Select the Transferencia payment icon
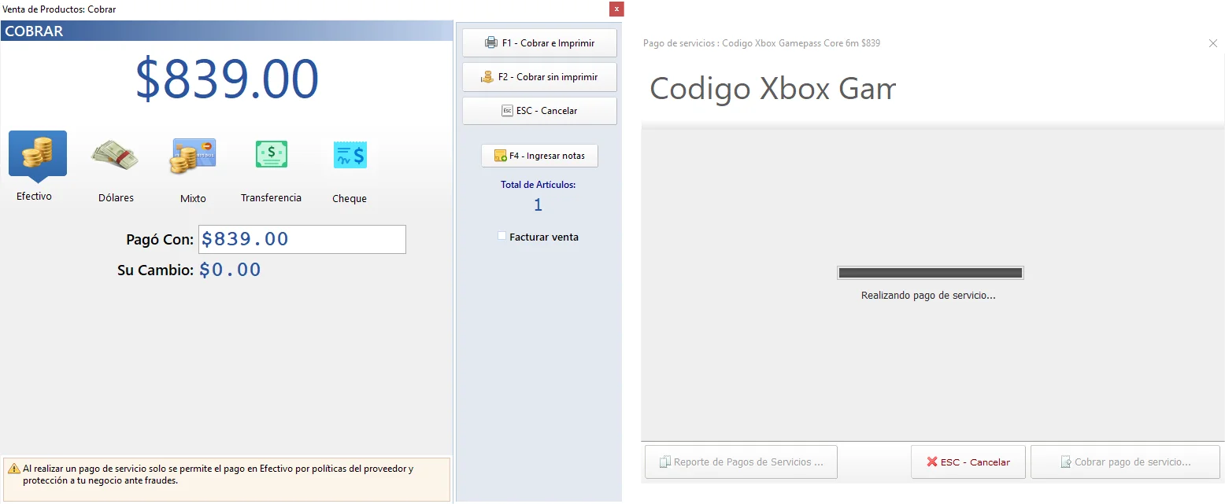 (271, 154)
